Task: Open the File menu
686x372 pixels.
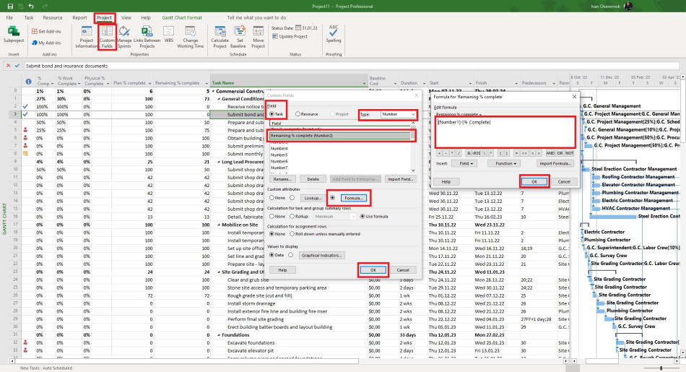Action: coord(9,17)
